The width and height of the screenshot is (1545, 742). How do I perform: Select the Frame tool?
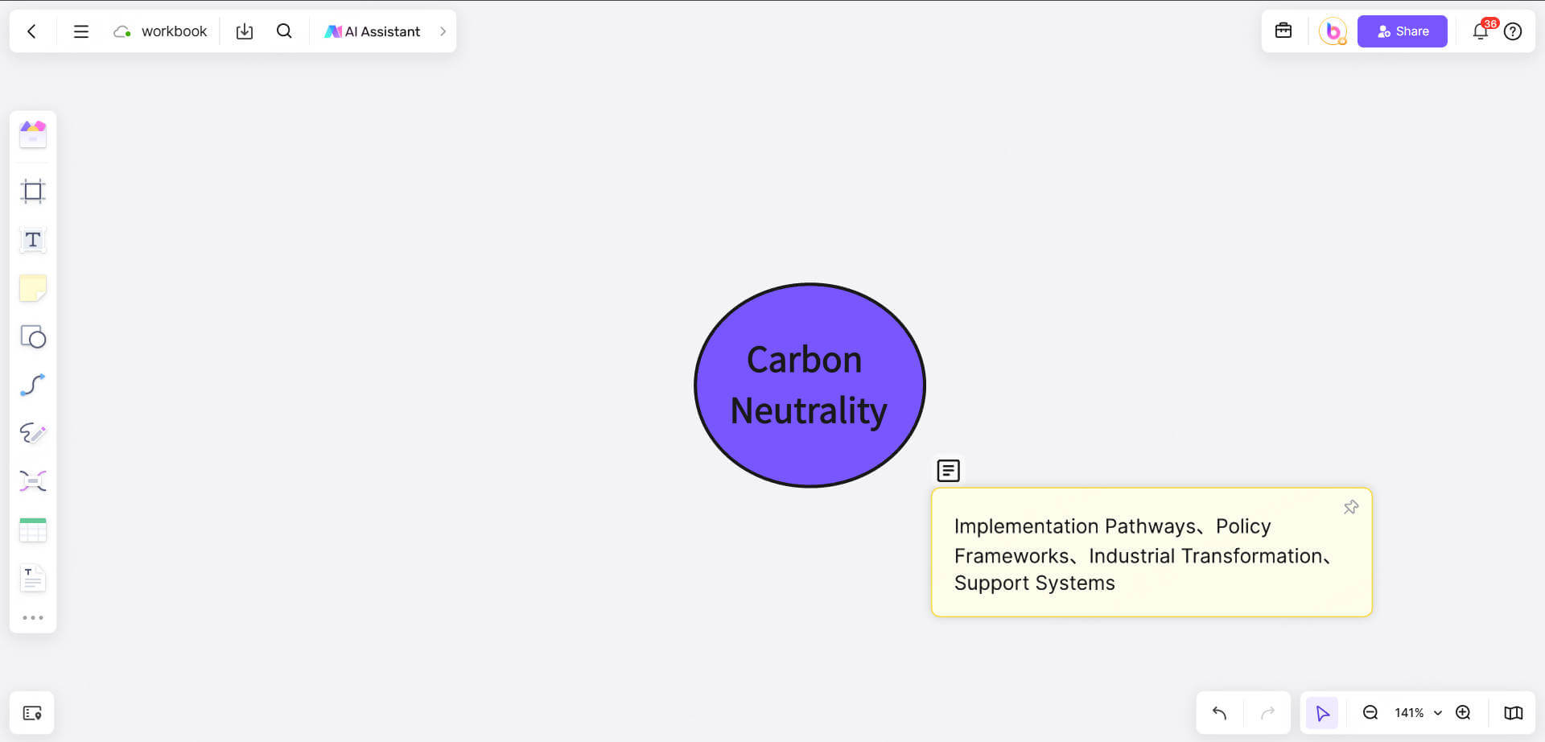(x=33, y=191)
